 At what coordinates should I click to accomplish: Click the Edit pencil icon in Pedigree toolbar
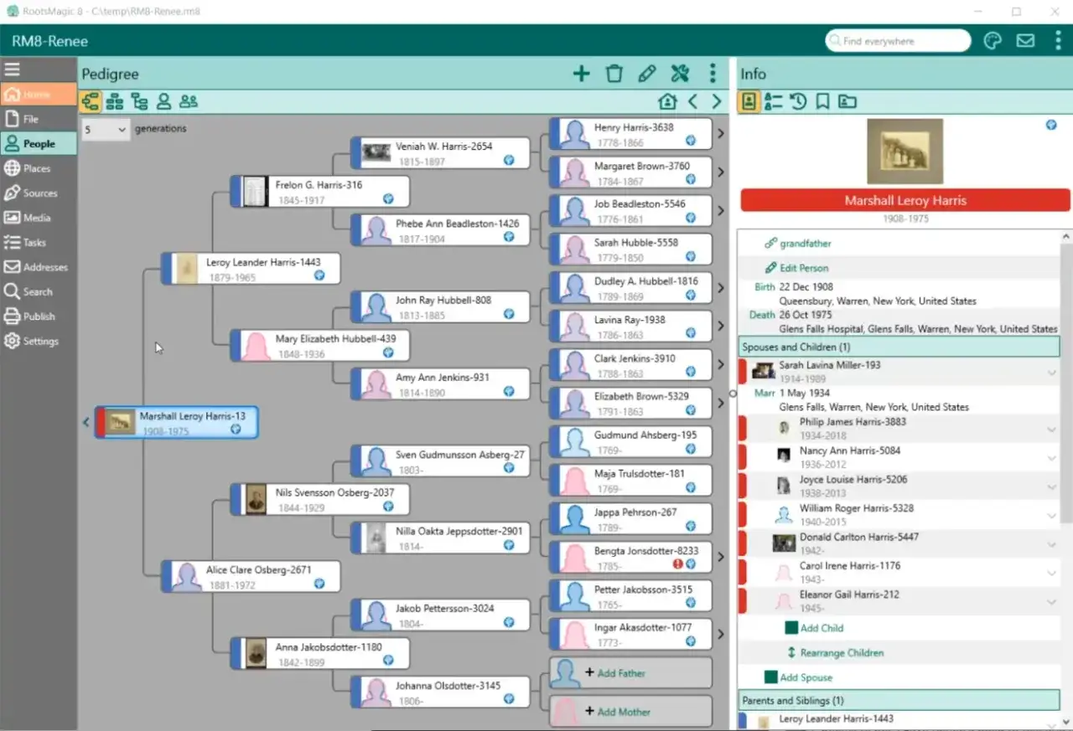[646, 74]
